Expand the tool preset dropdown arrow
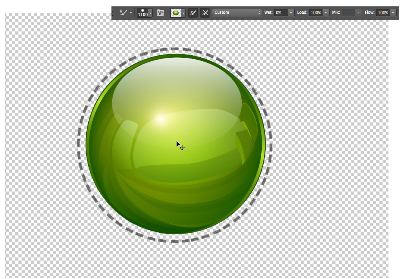This screenshot has width=412, height=279. pyautogui.click(x=131, y=13)
